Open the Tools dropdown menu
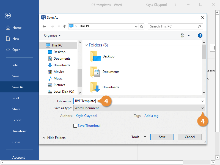 139,137
